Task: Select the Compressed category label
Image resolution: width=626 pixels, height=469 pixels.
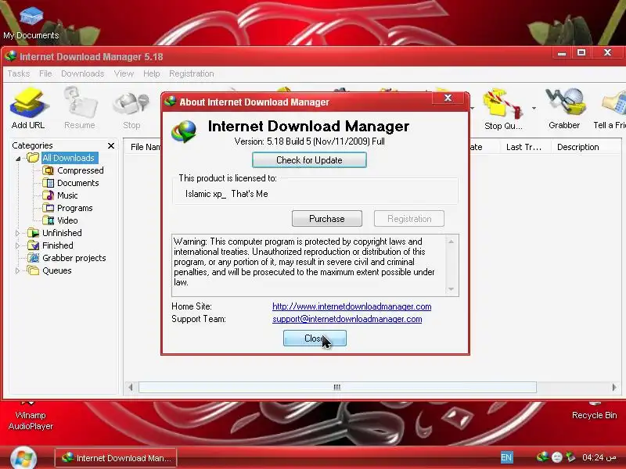Action: pos(81,170)
